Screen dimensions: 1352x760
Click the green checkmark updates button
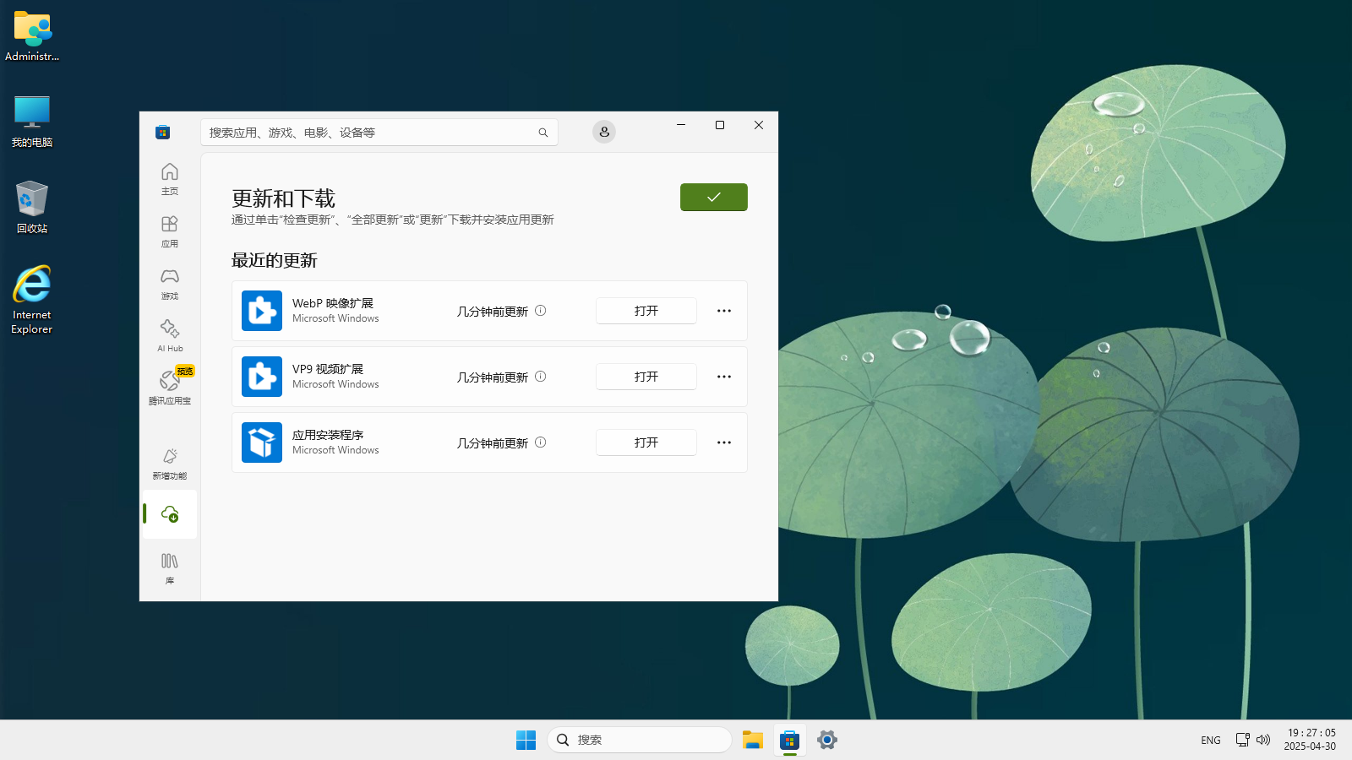pos(714,197)
